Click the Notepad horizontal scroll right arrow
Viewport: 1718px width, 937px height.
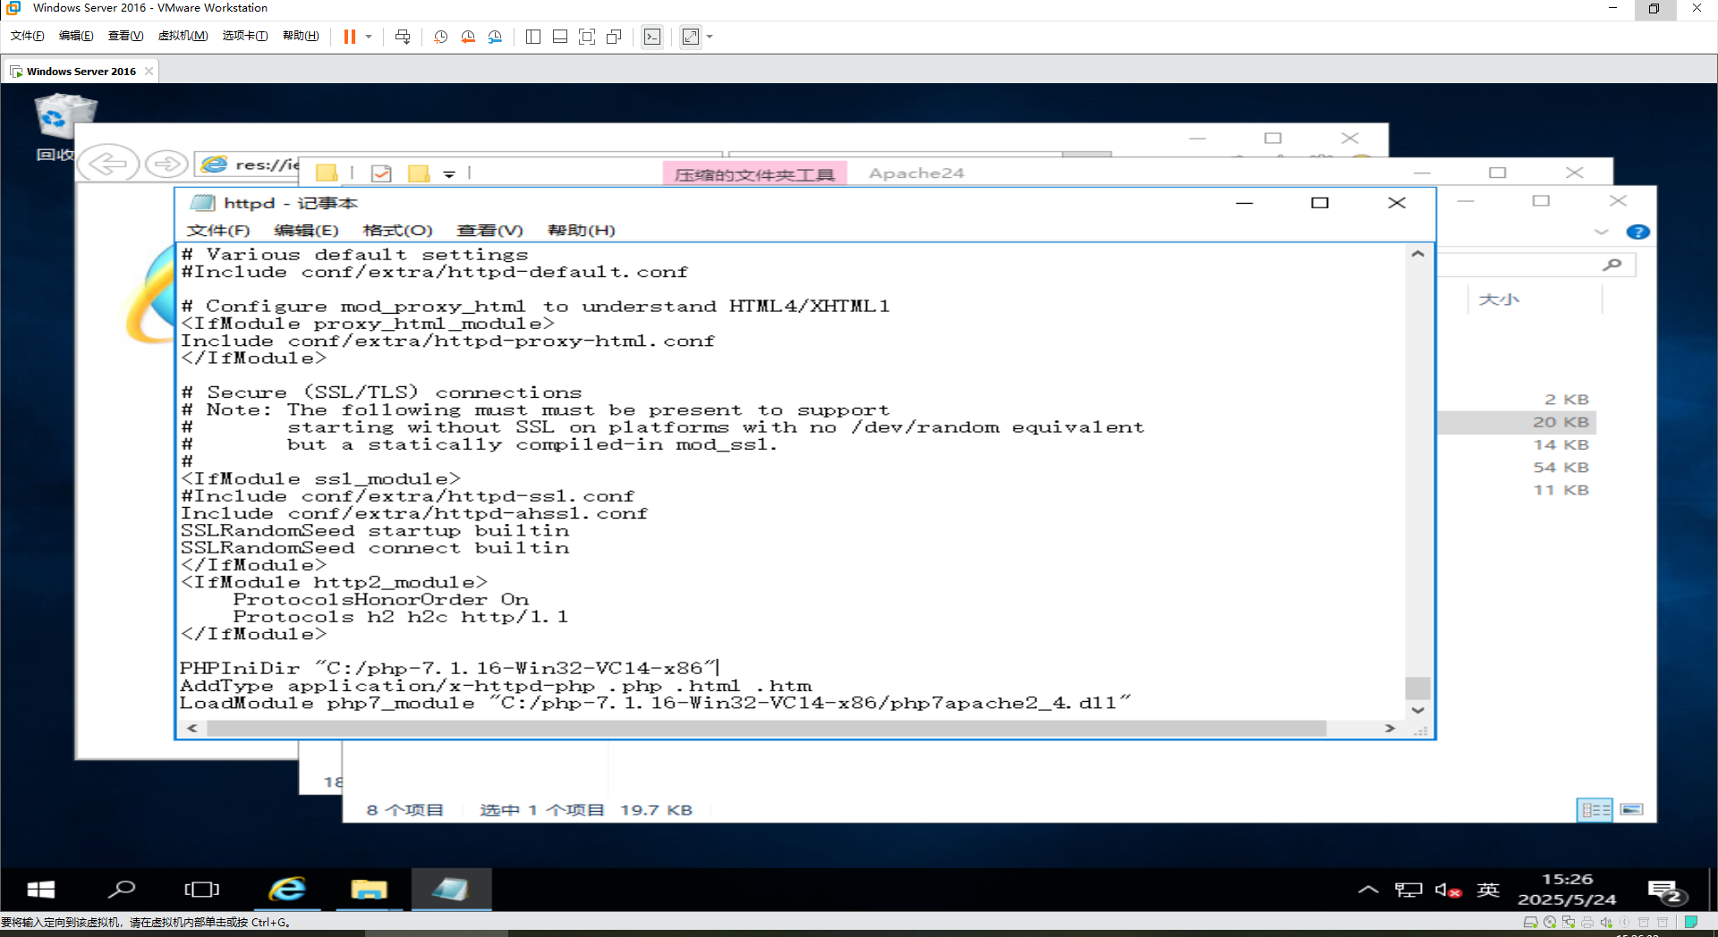point(1390,729)
